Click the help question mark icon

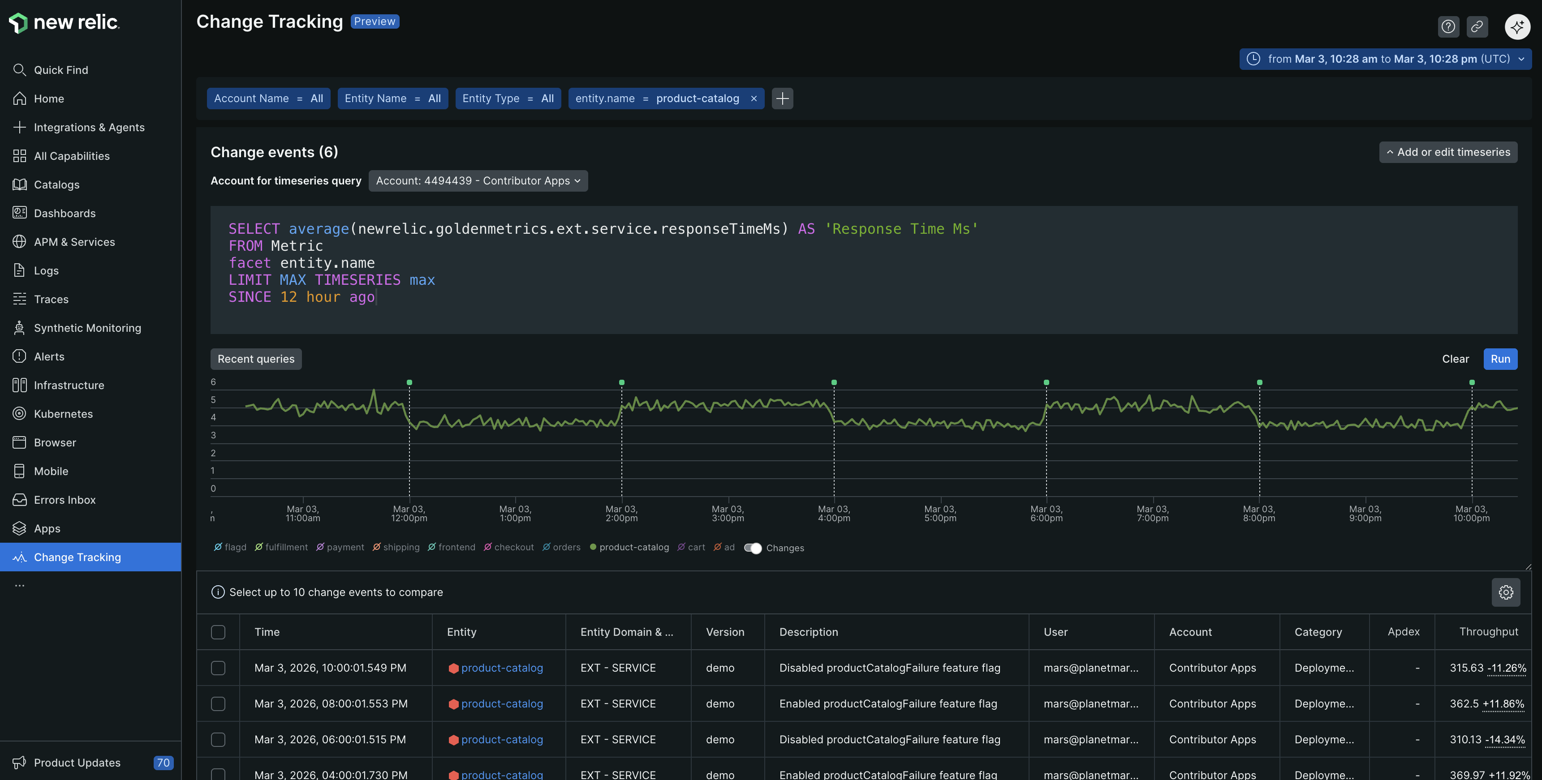[1448, 26]
